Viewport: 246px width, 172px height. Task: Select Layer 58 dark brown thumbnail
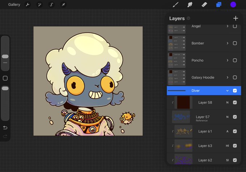point(183,102)
